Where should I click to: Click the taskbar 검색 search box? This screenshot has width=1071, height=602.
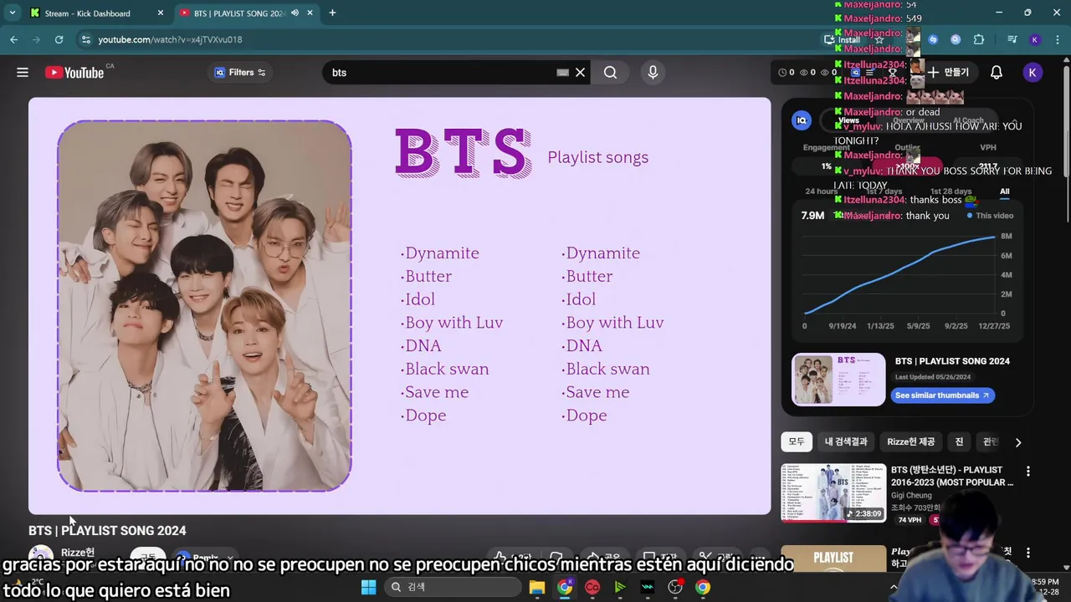click(x=452, y=587)
